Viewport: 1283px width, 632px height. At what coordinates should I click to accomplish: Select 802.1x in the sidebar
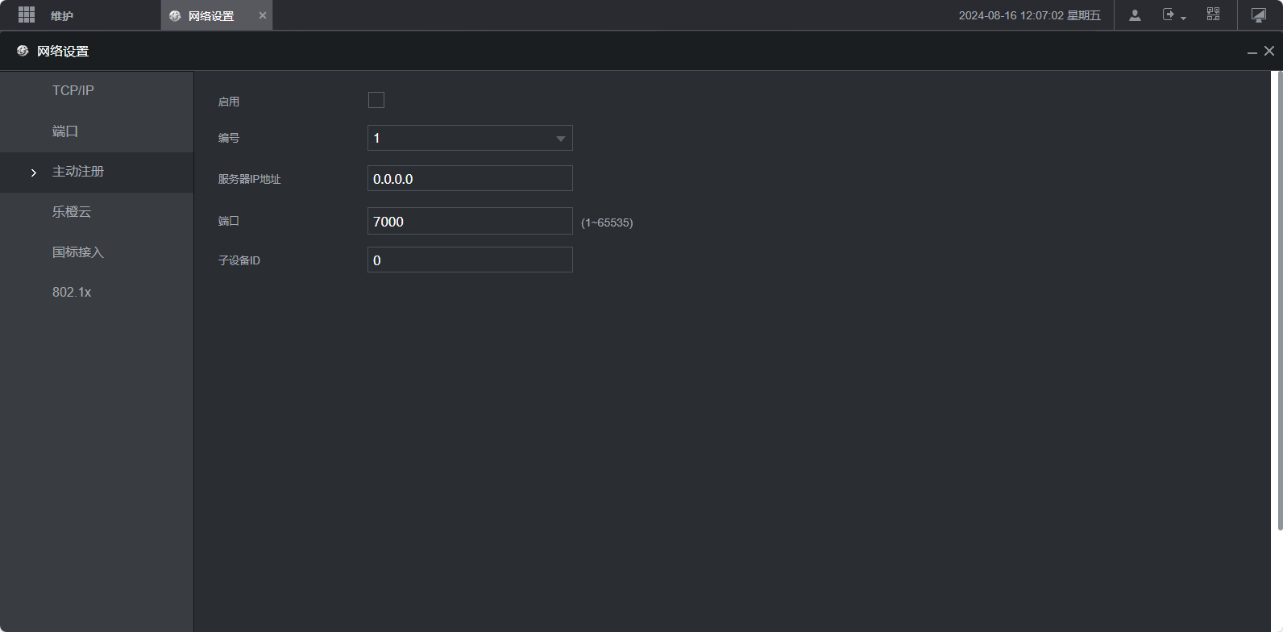(72, 292)
